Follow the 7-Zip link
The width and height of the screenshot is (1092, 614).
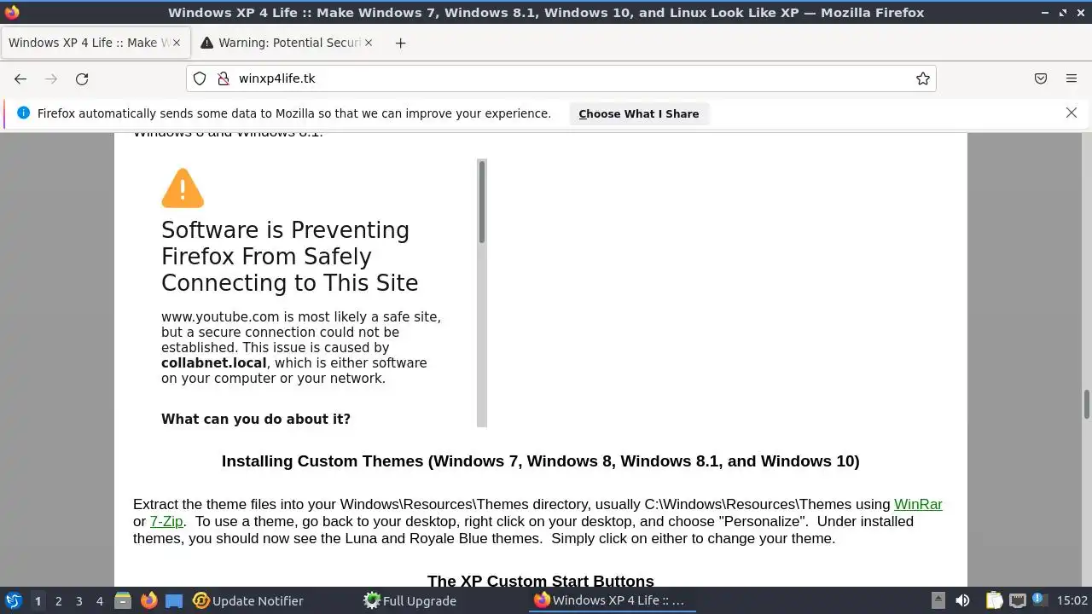pos(166,521)
